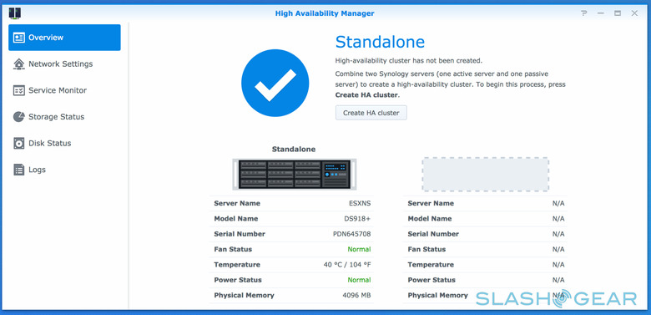The image size is (651, 315).
Task: Click the Logs list icon
Action: pyautogui.click(x=18, y=170)
